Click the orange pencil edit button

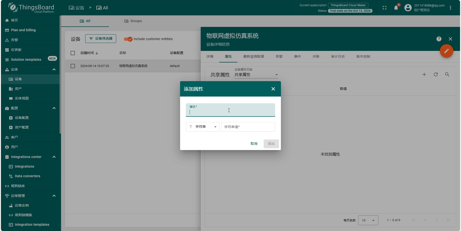[x=446, y=51]
